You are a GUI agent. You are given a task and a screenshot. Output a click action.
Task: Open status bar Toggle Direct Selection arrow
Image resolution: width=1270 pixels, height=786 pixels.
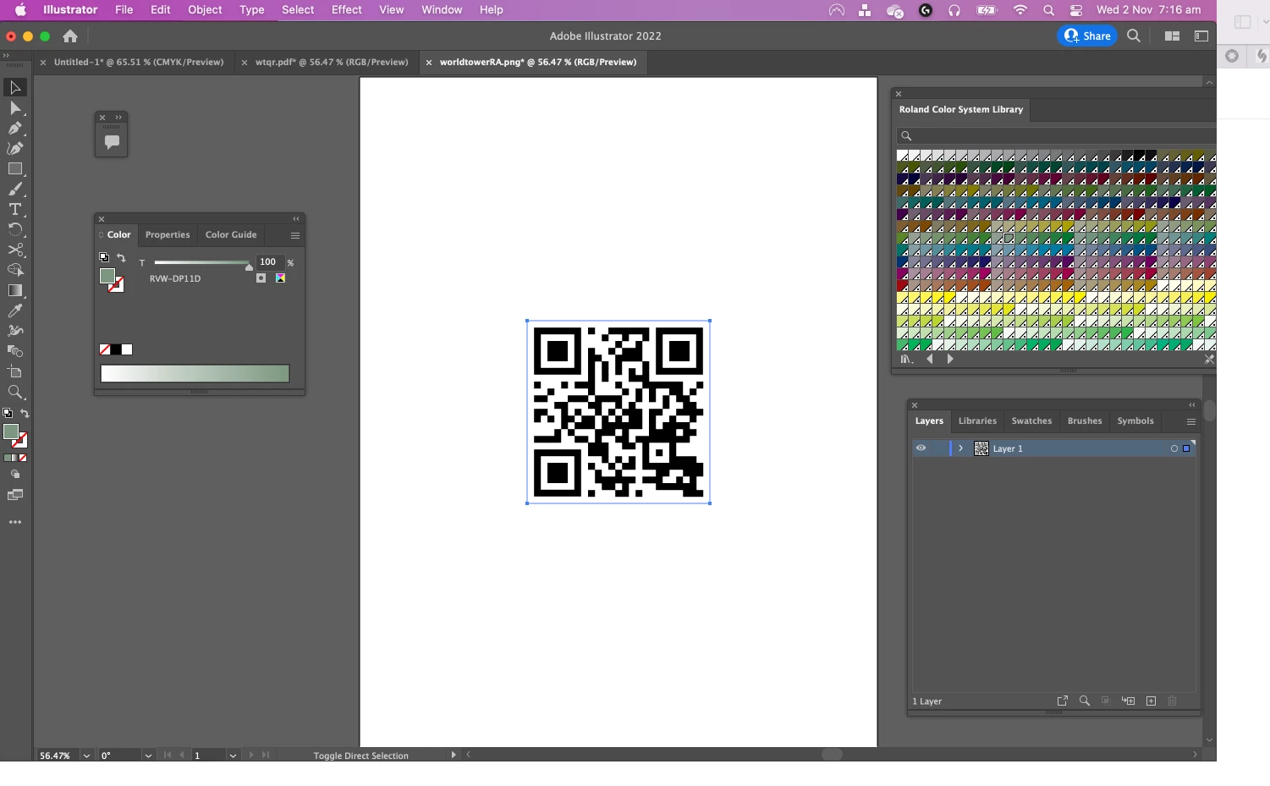point(454,755)
